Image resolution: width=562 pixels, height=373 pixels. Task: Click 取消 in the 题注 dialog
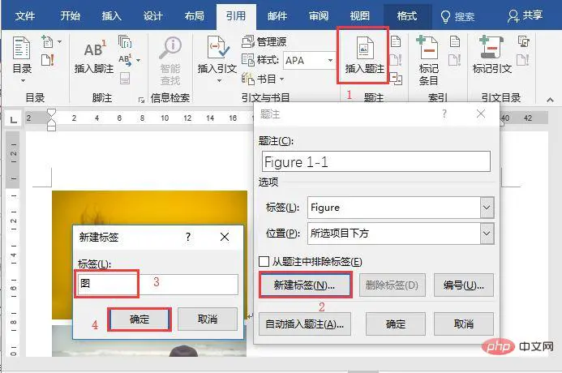[463, 324]
